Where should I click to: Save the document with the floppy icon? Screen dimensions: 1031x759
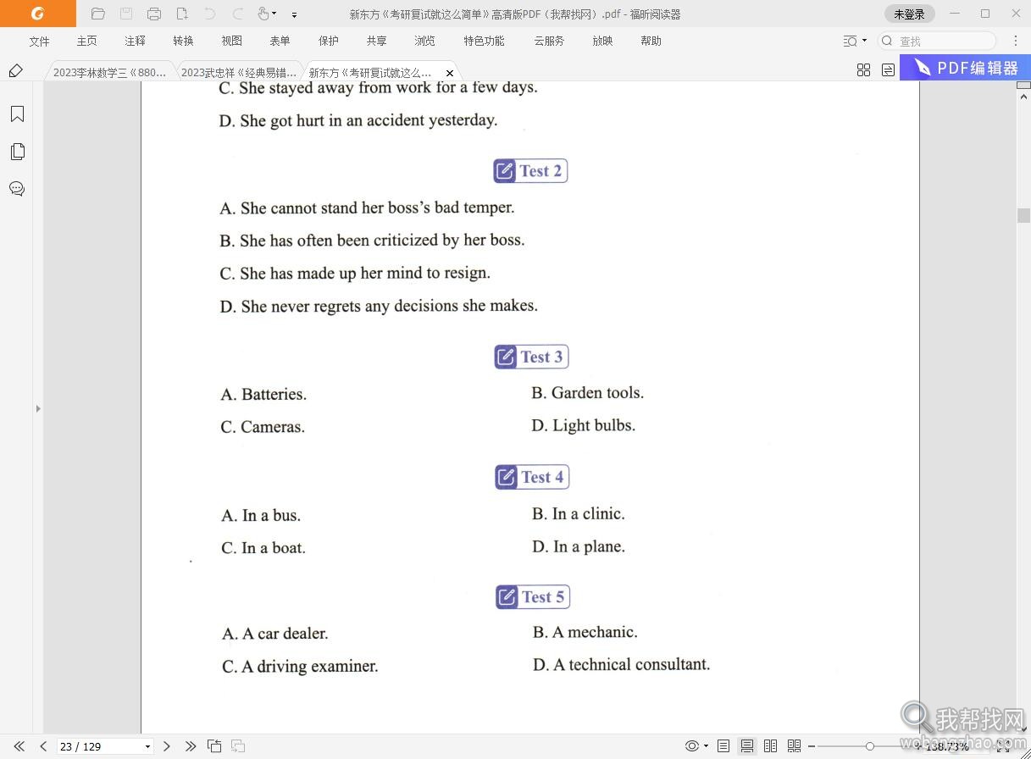click(x=126, y=14)
